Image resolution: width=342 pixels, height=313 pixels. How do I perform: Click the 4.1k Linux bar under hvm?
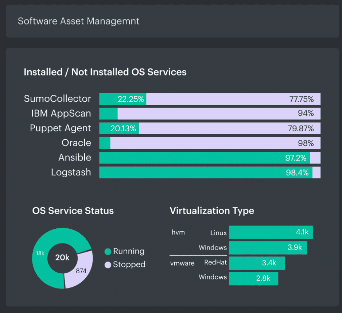pos(271,232)
